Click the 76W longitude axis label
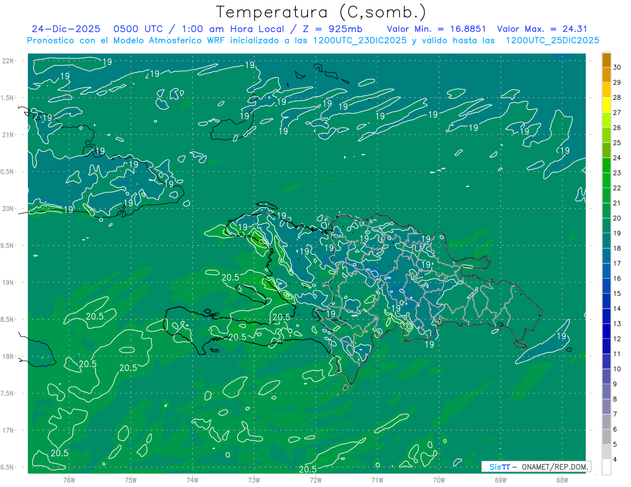This screenshot has width=631, height=487. 69,480
